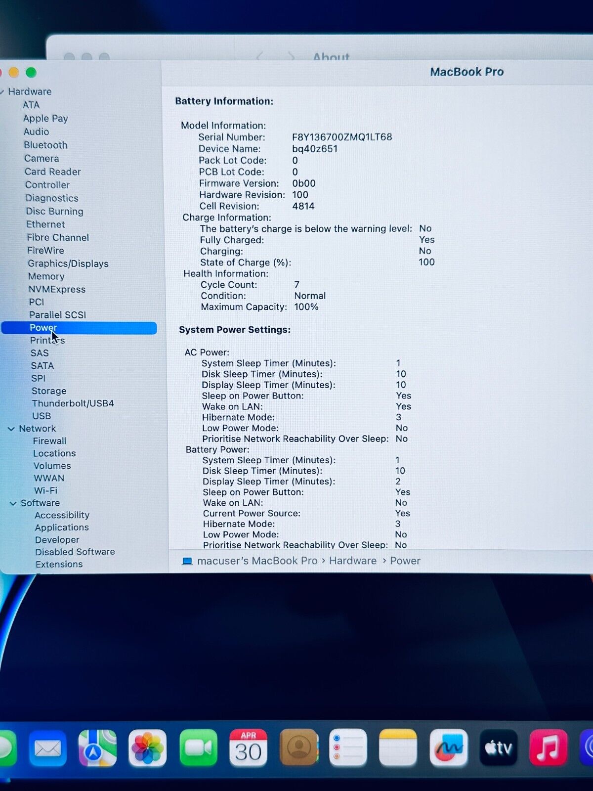Select ATA in the sidebar
Image resolution: width=593 pixels, height=791 pixels.
tap(31, 105)
